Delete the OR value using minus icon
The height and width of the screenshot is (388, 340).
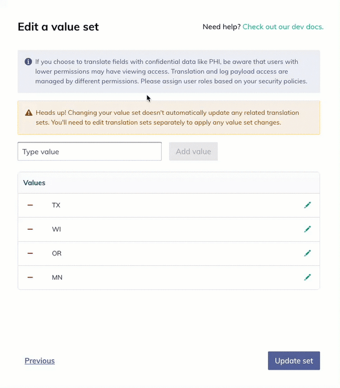click(x=30, y=253)
